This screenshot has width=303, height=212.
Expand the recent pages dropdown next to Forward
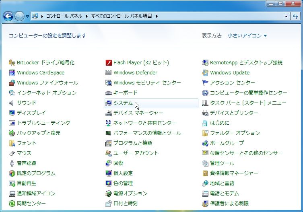[x=27, y=16]
